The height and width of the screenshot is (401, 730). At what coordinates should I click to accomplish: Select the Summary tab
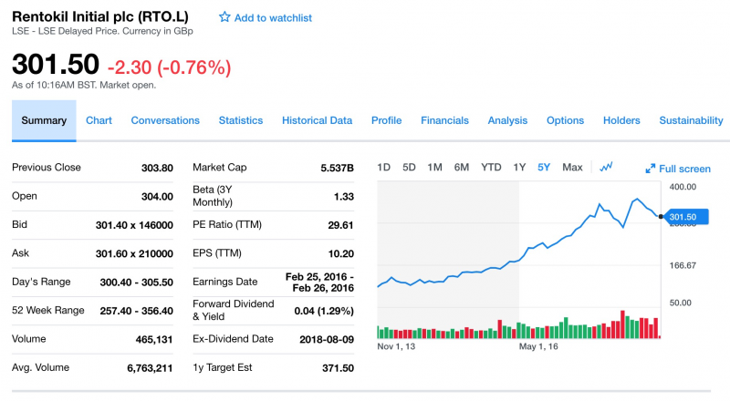[x=44, y=120]
